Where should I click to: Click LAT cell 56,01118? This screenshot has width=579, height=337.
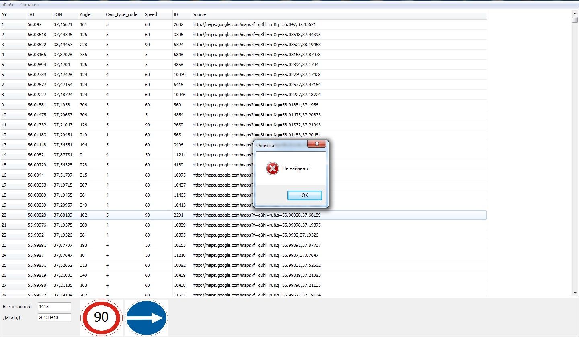click(39, 145)
